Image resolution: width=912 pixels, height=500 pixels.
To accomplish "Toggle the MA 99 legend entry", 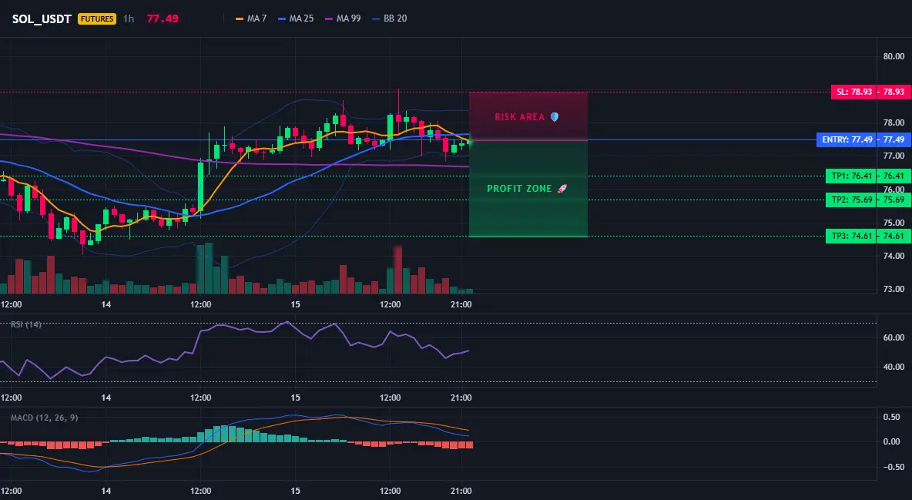I will coord(343,18).
